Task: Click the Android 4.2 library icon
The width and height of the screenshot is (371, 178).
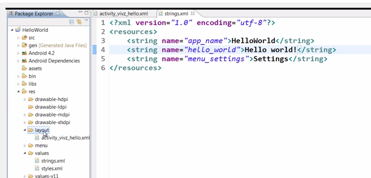Action: point(24,53)
